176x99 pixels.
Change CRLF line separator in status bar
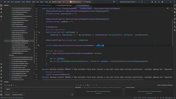[140, 98]
